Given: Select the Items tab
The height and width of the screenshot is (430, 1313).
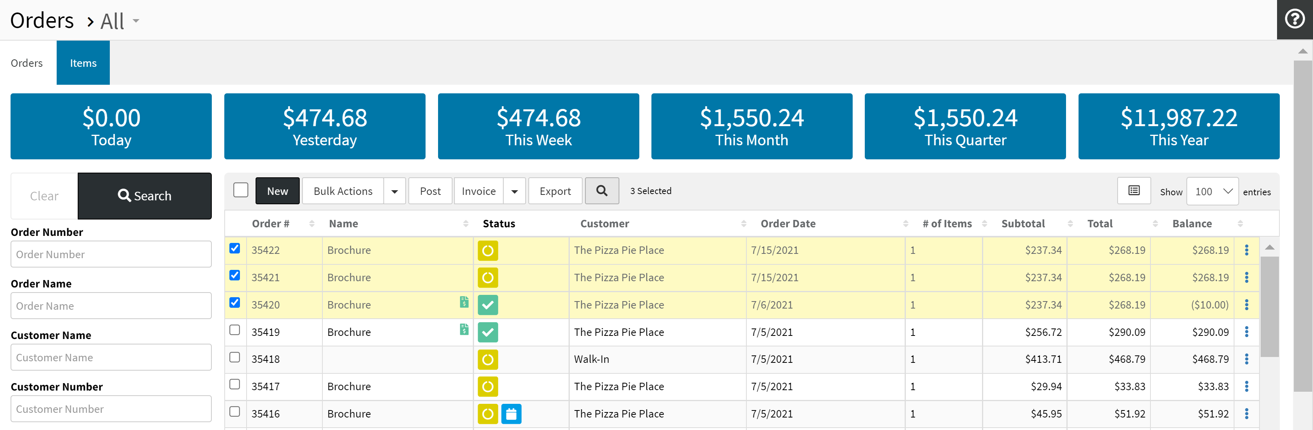Looking at the screenshot, I should click(x=83, y=63).
